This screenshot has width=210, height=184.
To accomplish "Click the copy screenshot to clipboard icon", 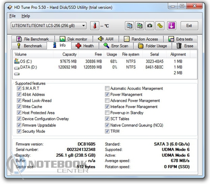I will tap(139, 26).
